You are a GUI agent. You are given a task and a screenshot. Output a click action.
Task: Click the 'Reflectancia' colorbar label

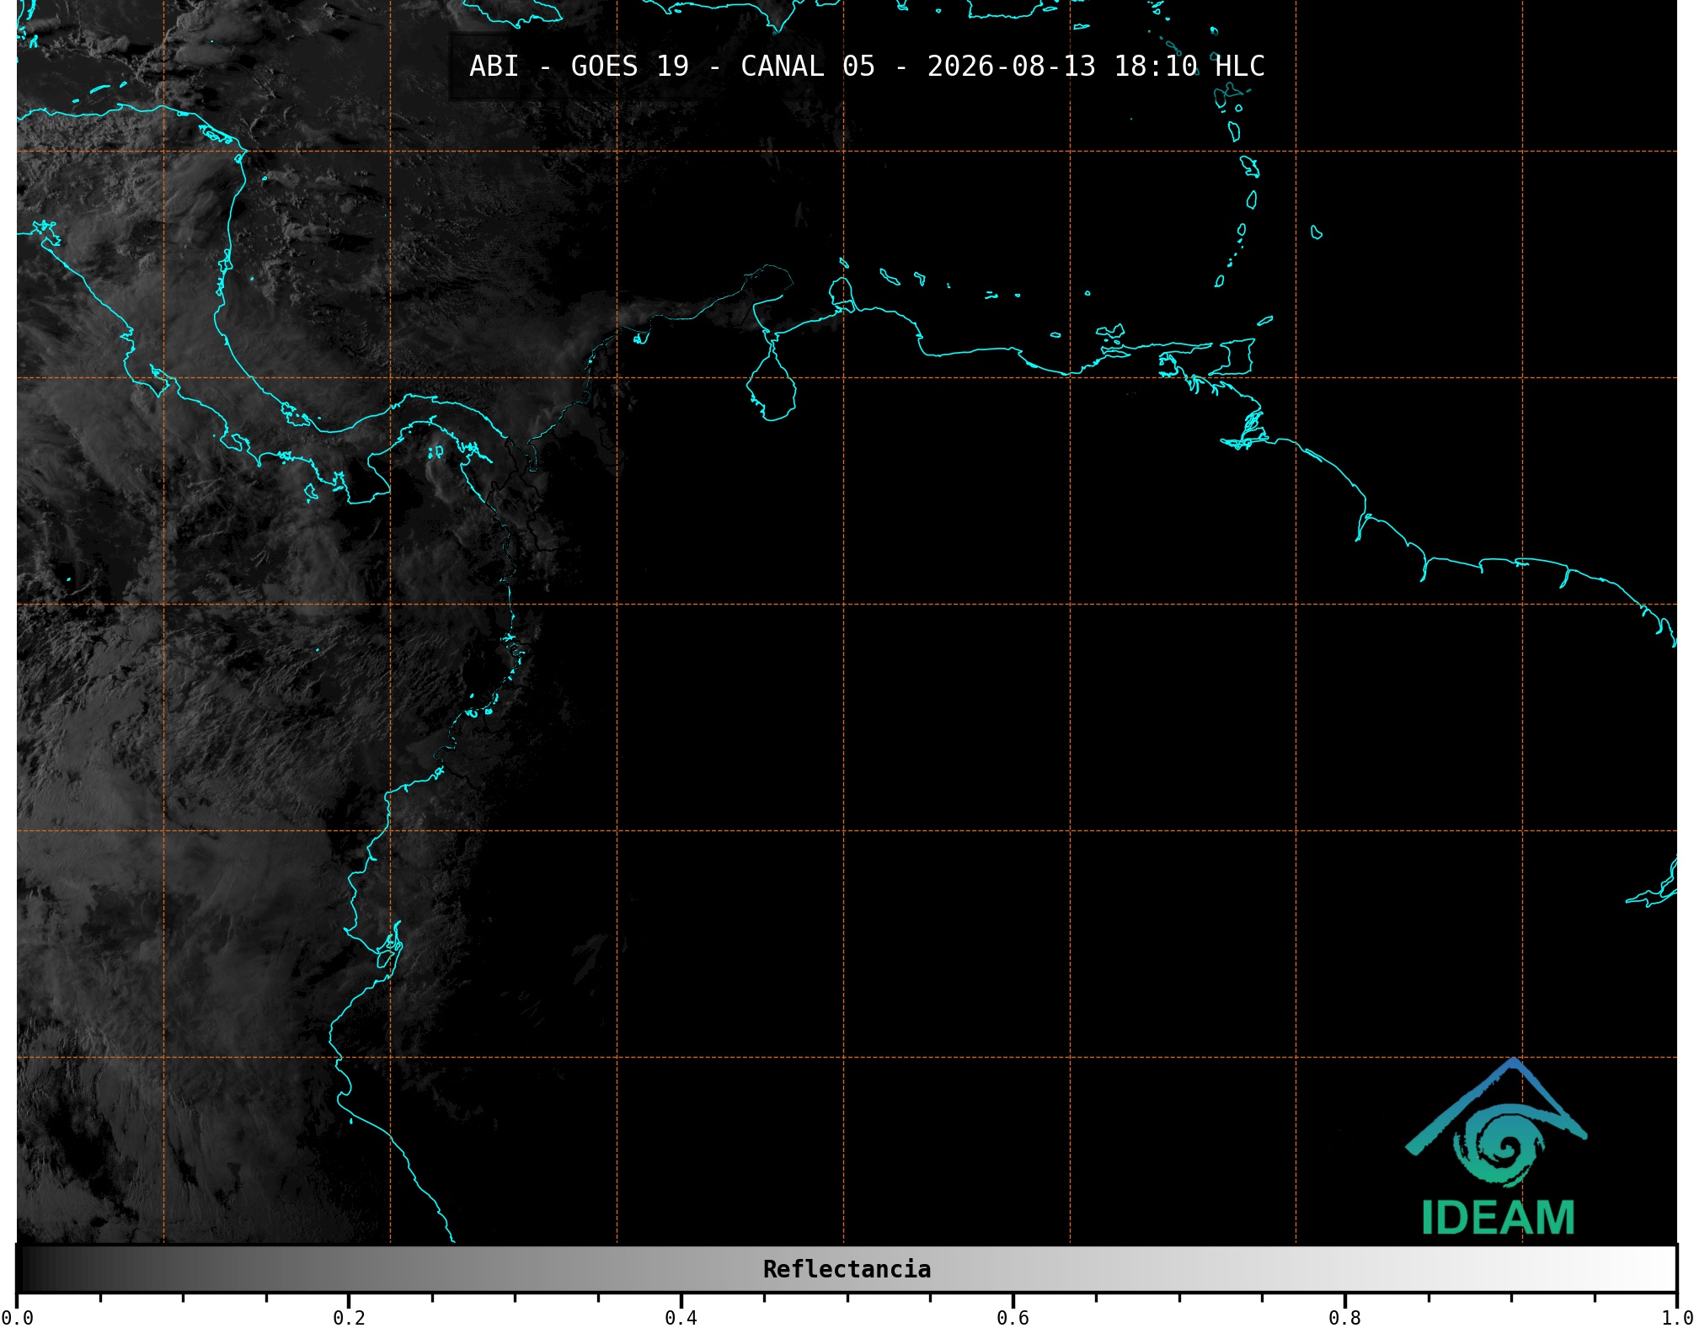tap(847, 1269)
